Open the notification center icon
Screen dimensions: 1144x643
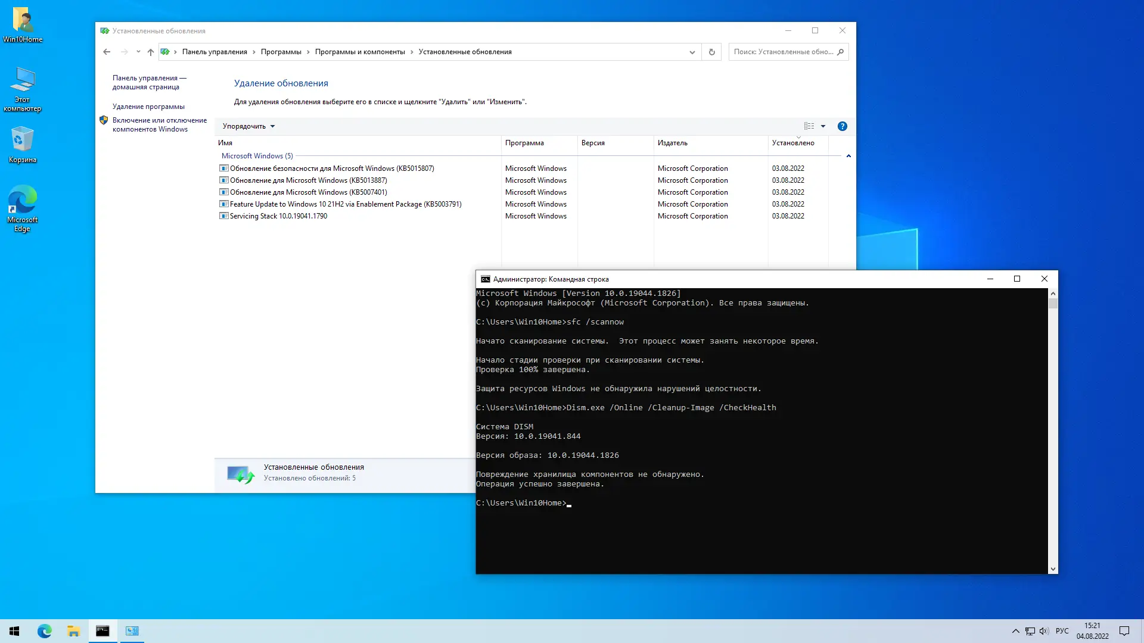1124,631
